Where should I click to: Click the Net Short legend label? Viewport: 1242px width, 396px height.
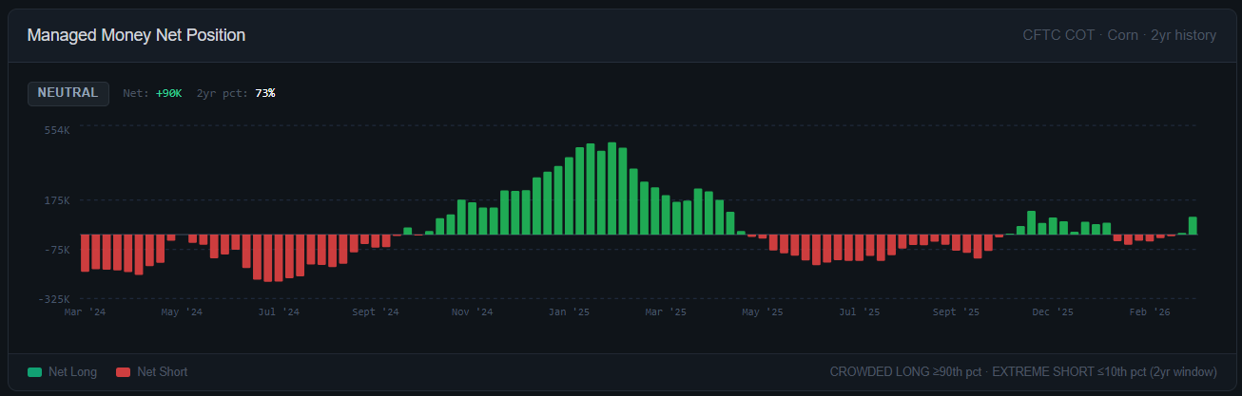pyautogui.click(x=162, y=372)
